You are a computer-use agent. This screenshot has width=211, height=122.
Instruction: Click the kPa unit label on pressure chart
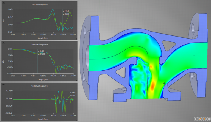4,61
